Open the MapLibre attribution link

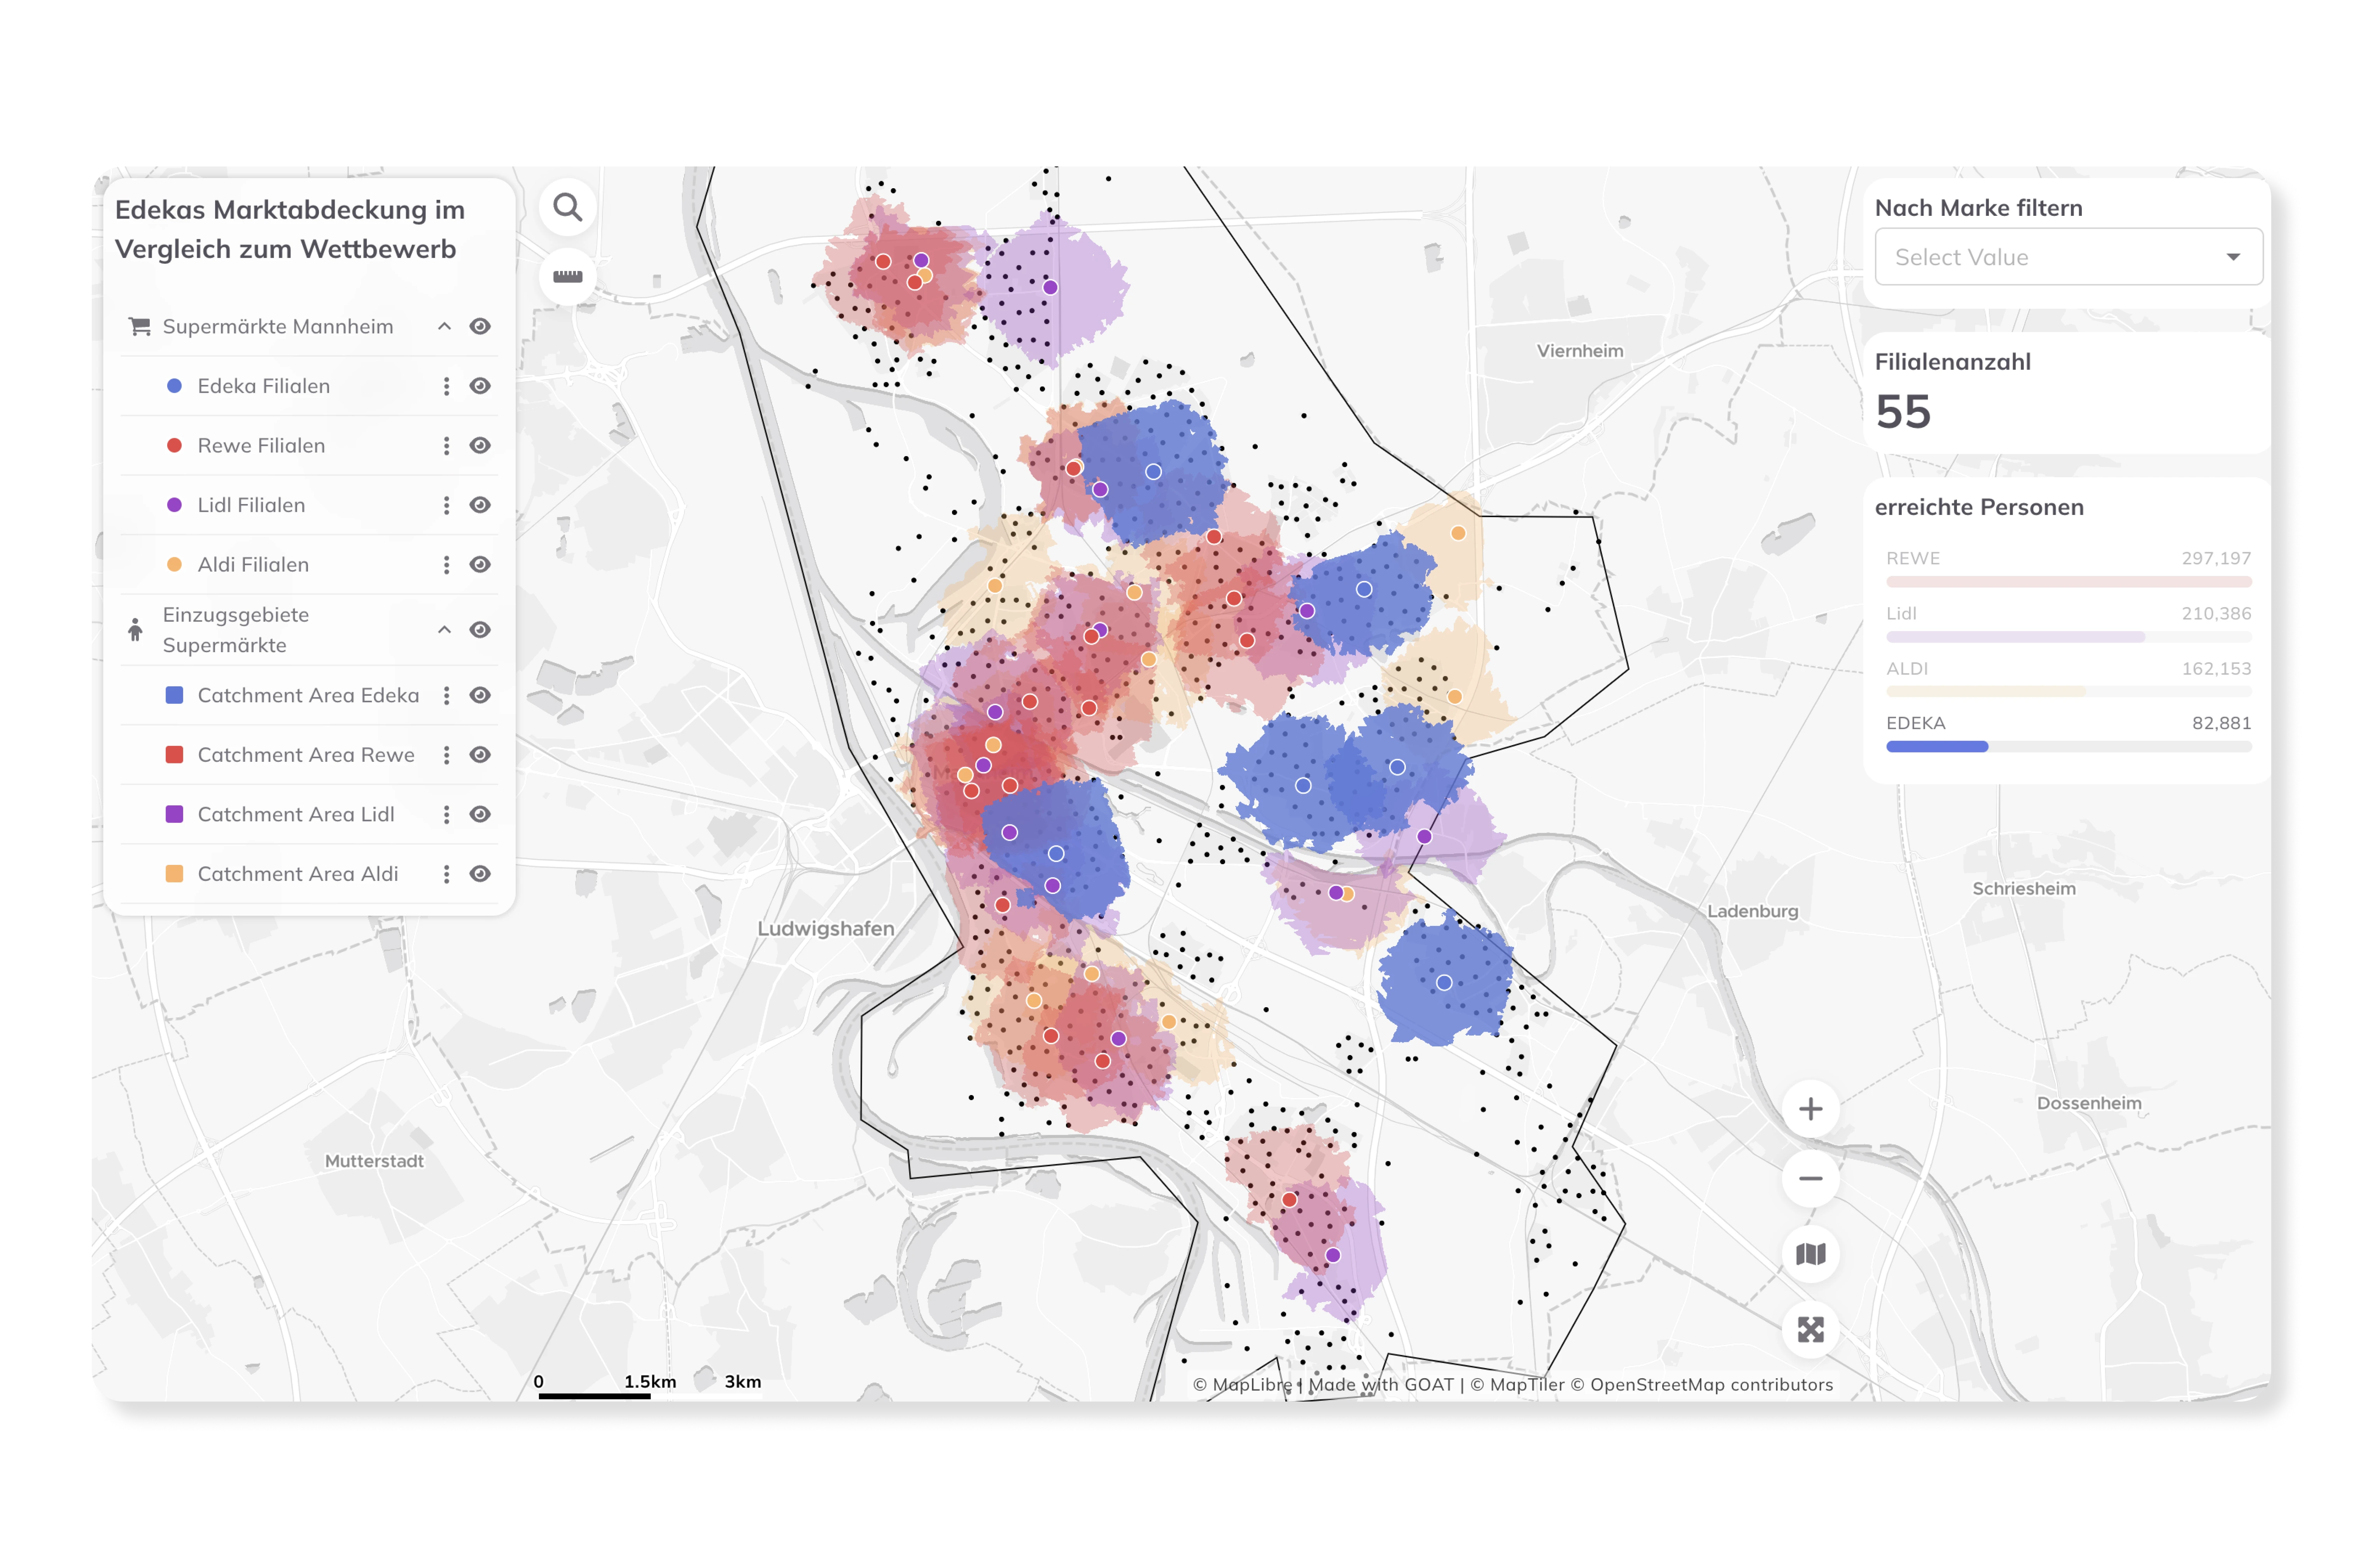(1242, 1385)
